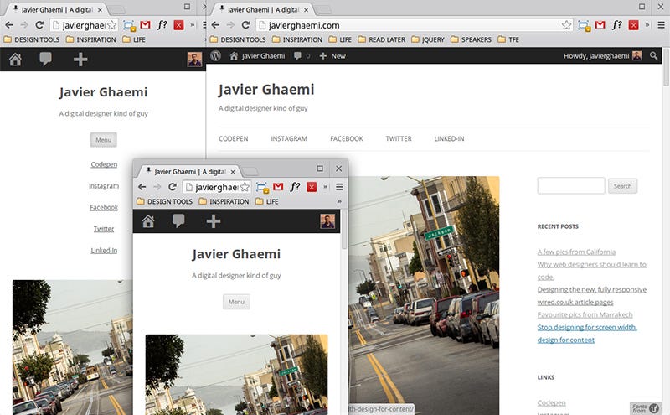This screenshot has height=415, width=670.
Task: Open the Instagram link in the left window menu
Action: coord(104,185)
